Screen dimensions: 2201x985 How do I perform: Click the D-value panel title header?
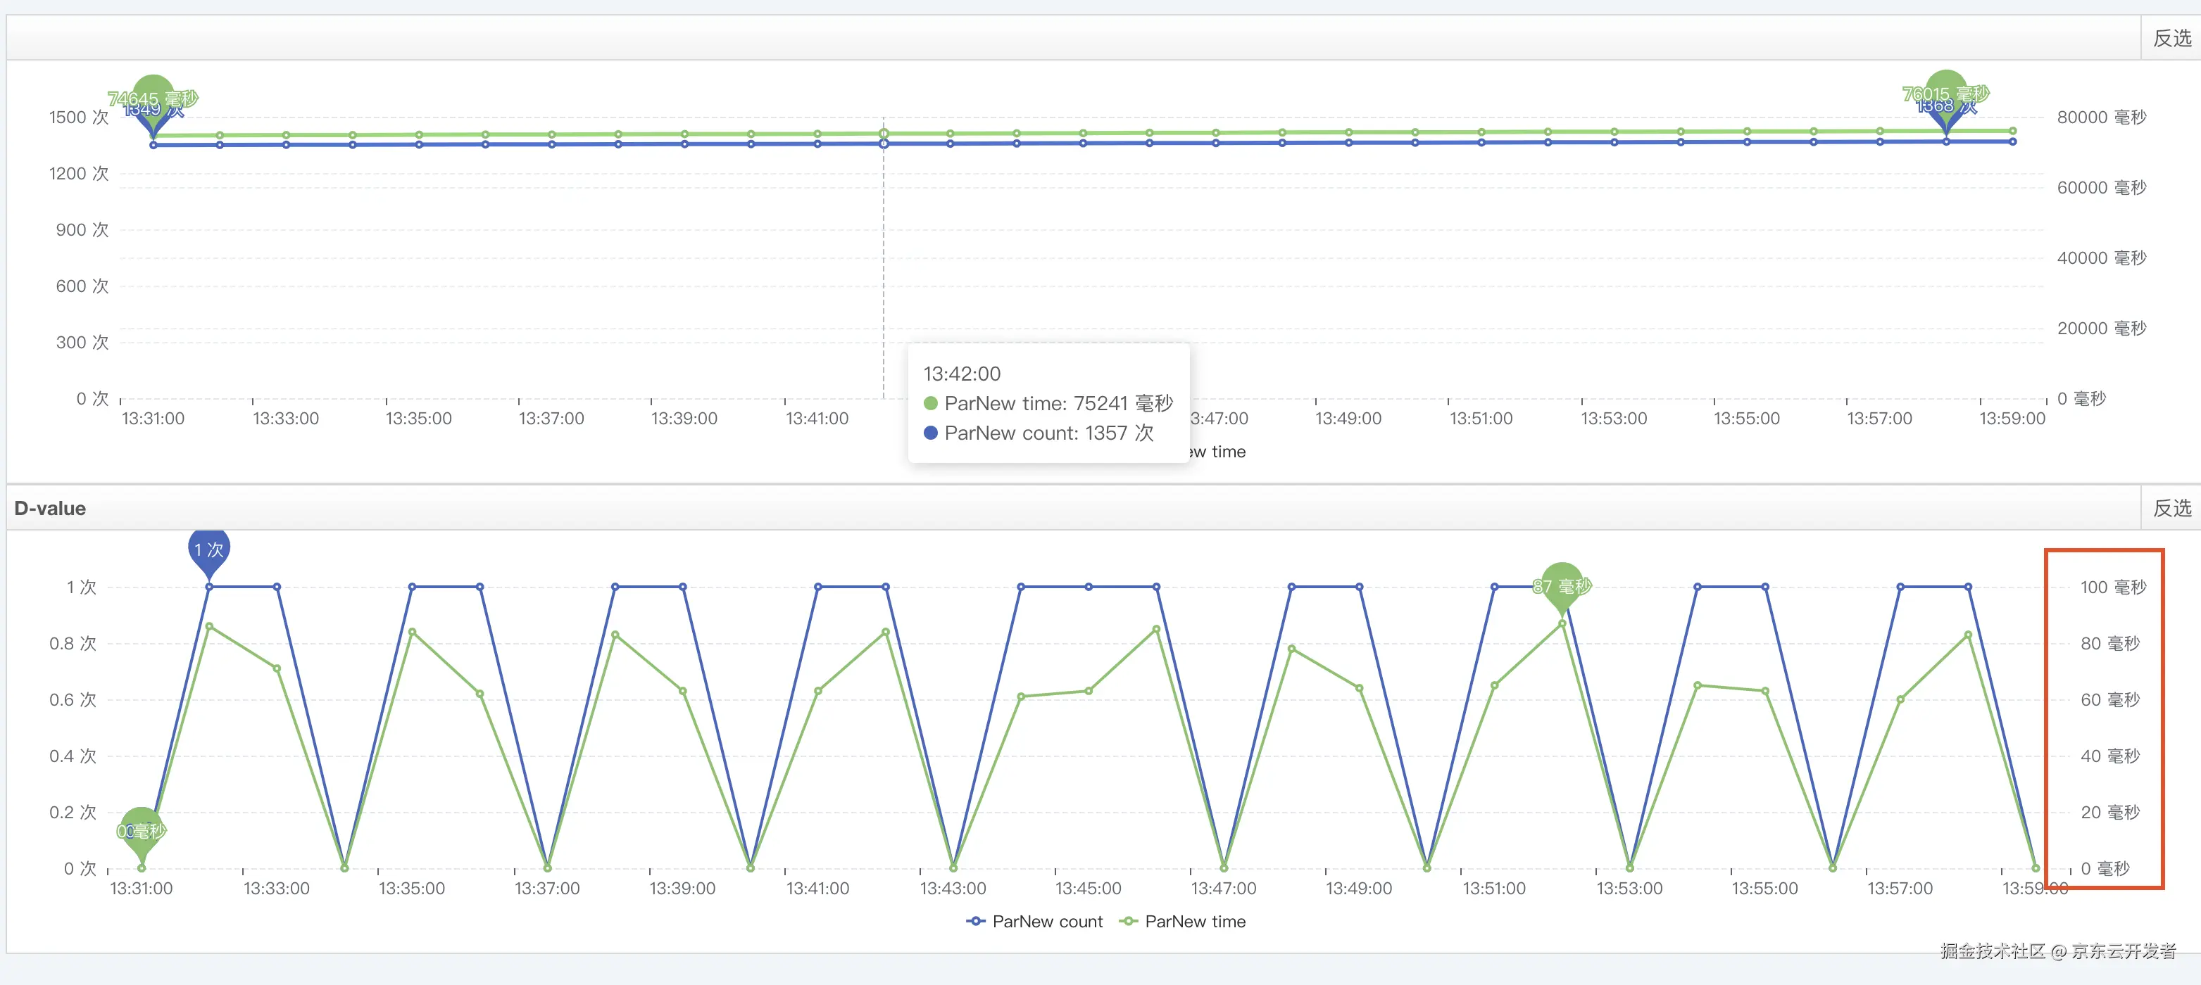[49, 508]
